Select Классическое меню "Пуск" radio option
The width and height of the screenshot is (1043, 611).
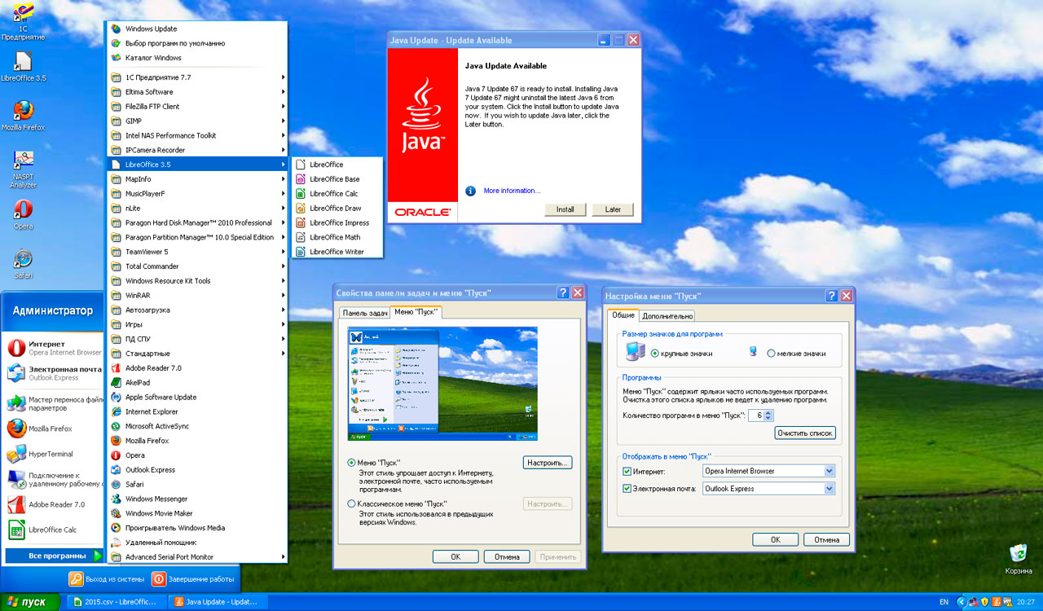point(351,503)
